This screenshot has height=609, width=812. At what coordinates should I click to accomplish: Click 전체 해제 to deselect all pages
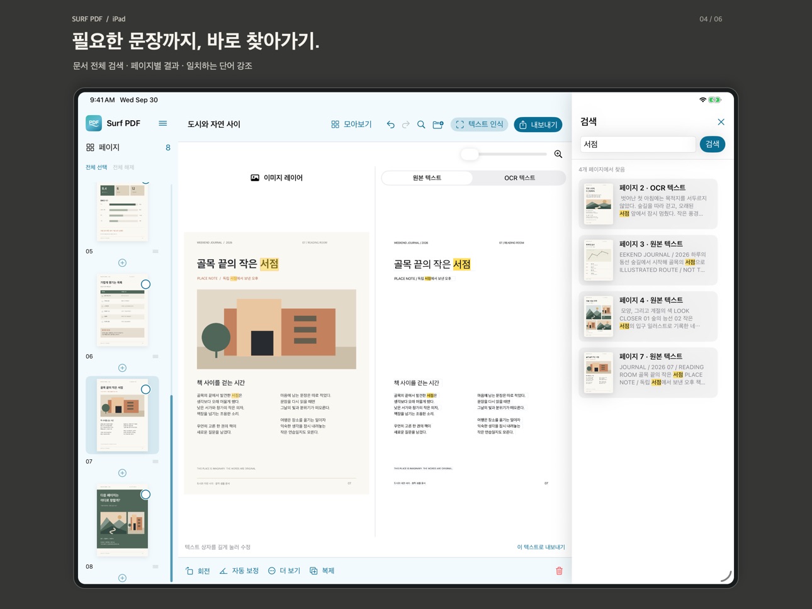coord(123,167)
